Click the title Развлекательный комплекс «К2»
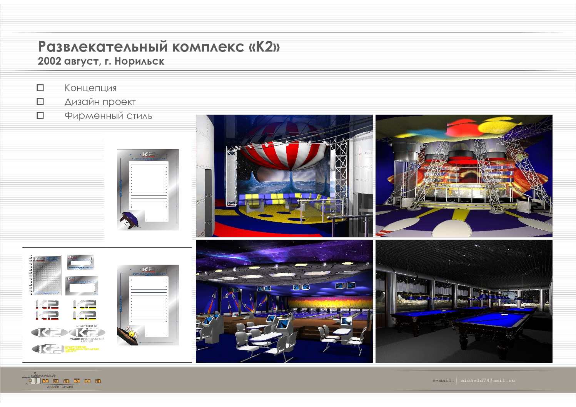Screen dimensions: 576x407 pyautogui.click(x=159, y=47)
